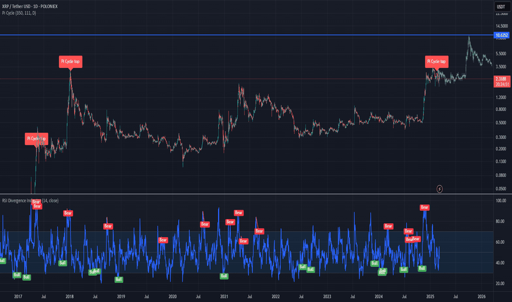Click the Bull label at far left edge

point(3,260)
